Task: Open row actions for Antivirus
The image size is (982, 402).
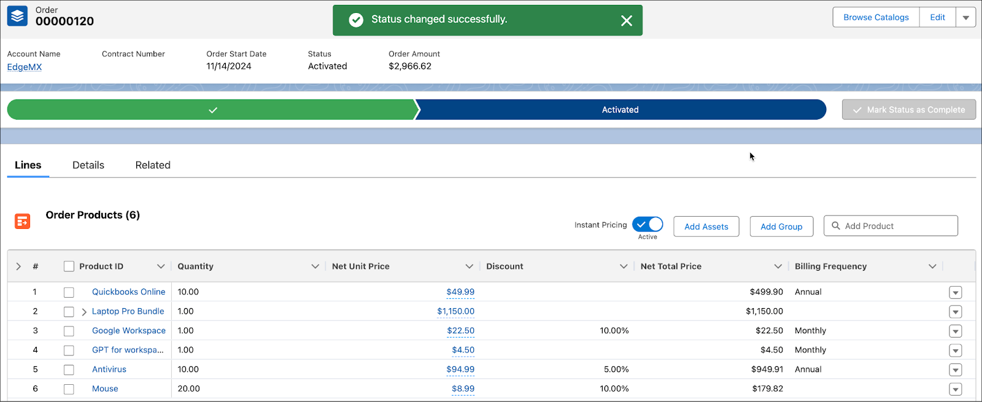Action: click(955, 370)
